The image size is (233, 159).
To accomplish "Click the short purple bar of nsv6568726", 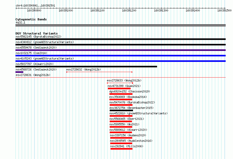I will [x=19, y=72].
